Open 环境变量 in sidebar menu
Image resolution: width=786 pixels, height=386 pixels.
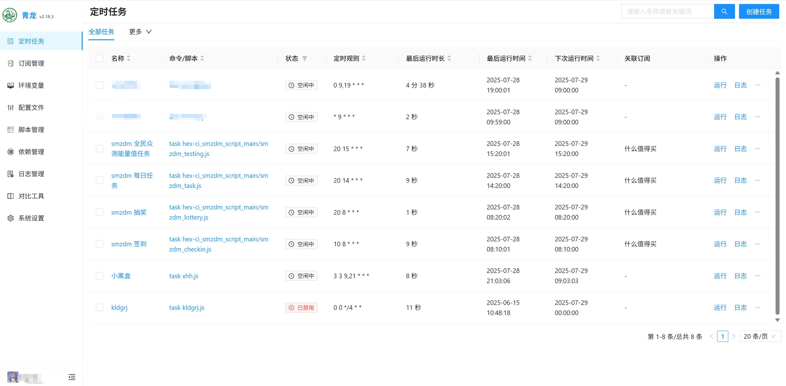(31, 85)
